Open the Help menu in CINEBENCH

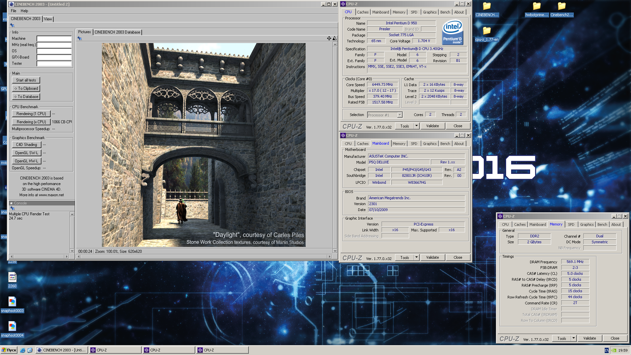[x=24, y=11]
